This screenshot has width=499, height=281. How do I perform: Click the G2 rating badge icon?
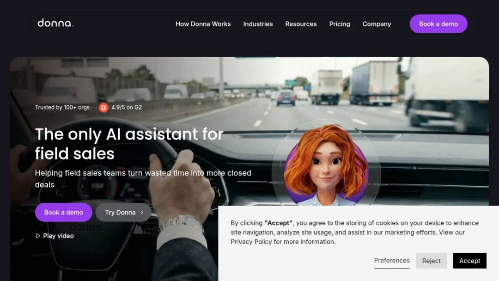[x=103, y=108]
